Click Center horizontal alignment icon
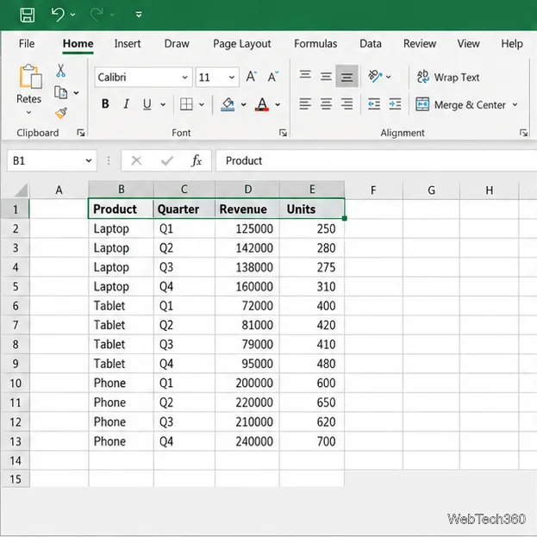 pyautogui.click(x=326, y=104)
